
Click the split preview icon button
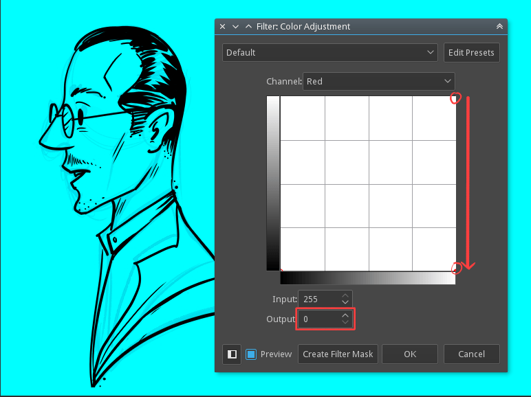pos(232,354)
